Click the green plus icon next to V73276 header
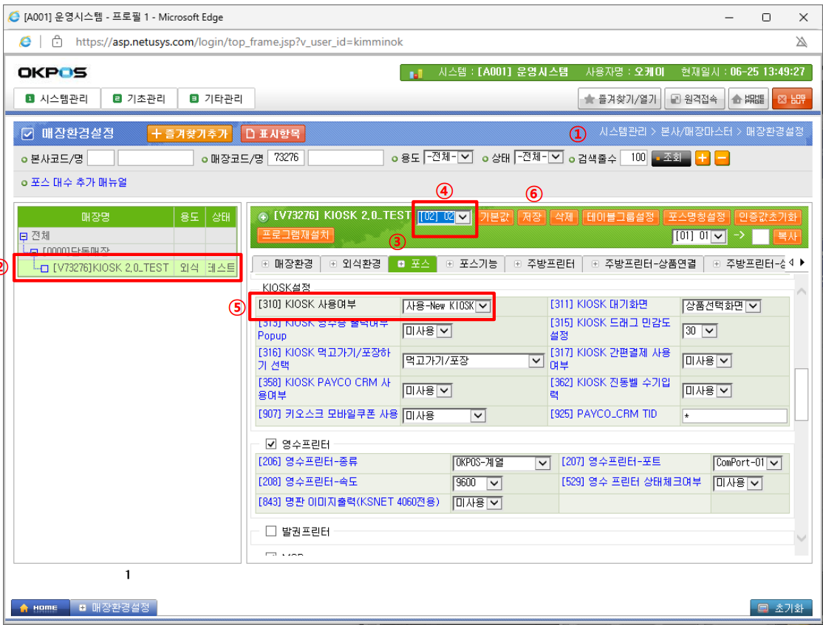This screenshot has height=625, width=823. coord(263,217)
